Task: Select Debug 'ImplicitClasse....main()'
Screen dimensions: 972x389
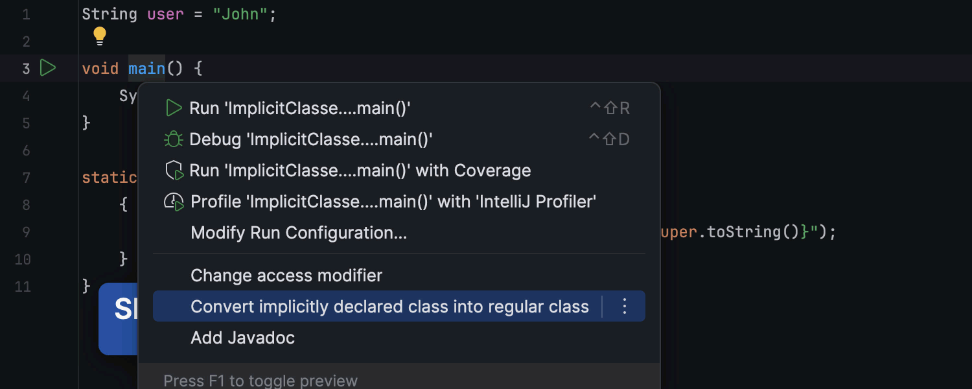Action: point(311,139)
